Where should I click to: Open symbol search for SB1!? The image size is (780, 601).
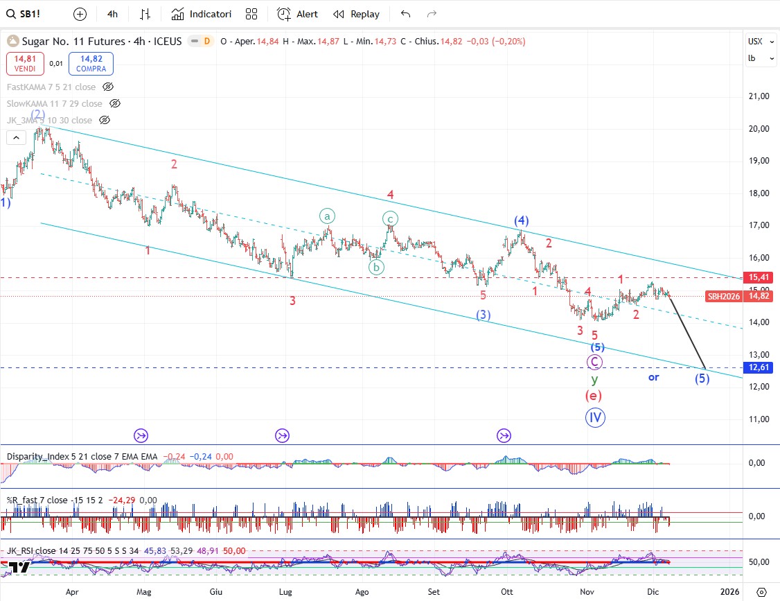tap(24, 14)
